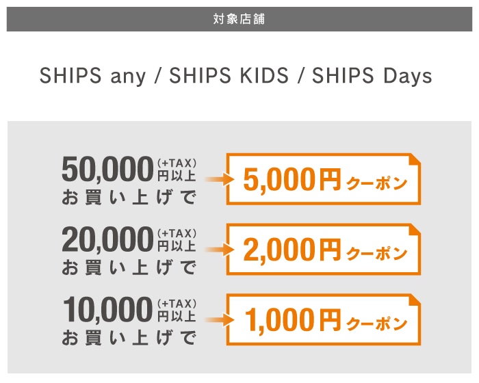Click the 対象店舗 header bar
This screenshot has width=479, height=383.
(x=239, y=19)
